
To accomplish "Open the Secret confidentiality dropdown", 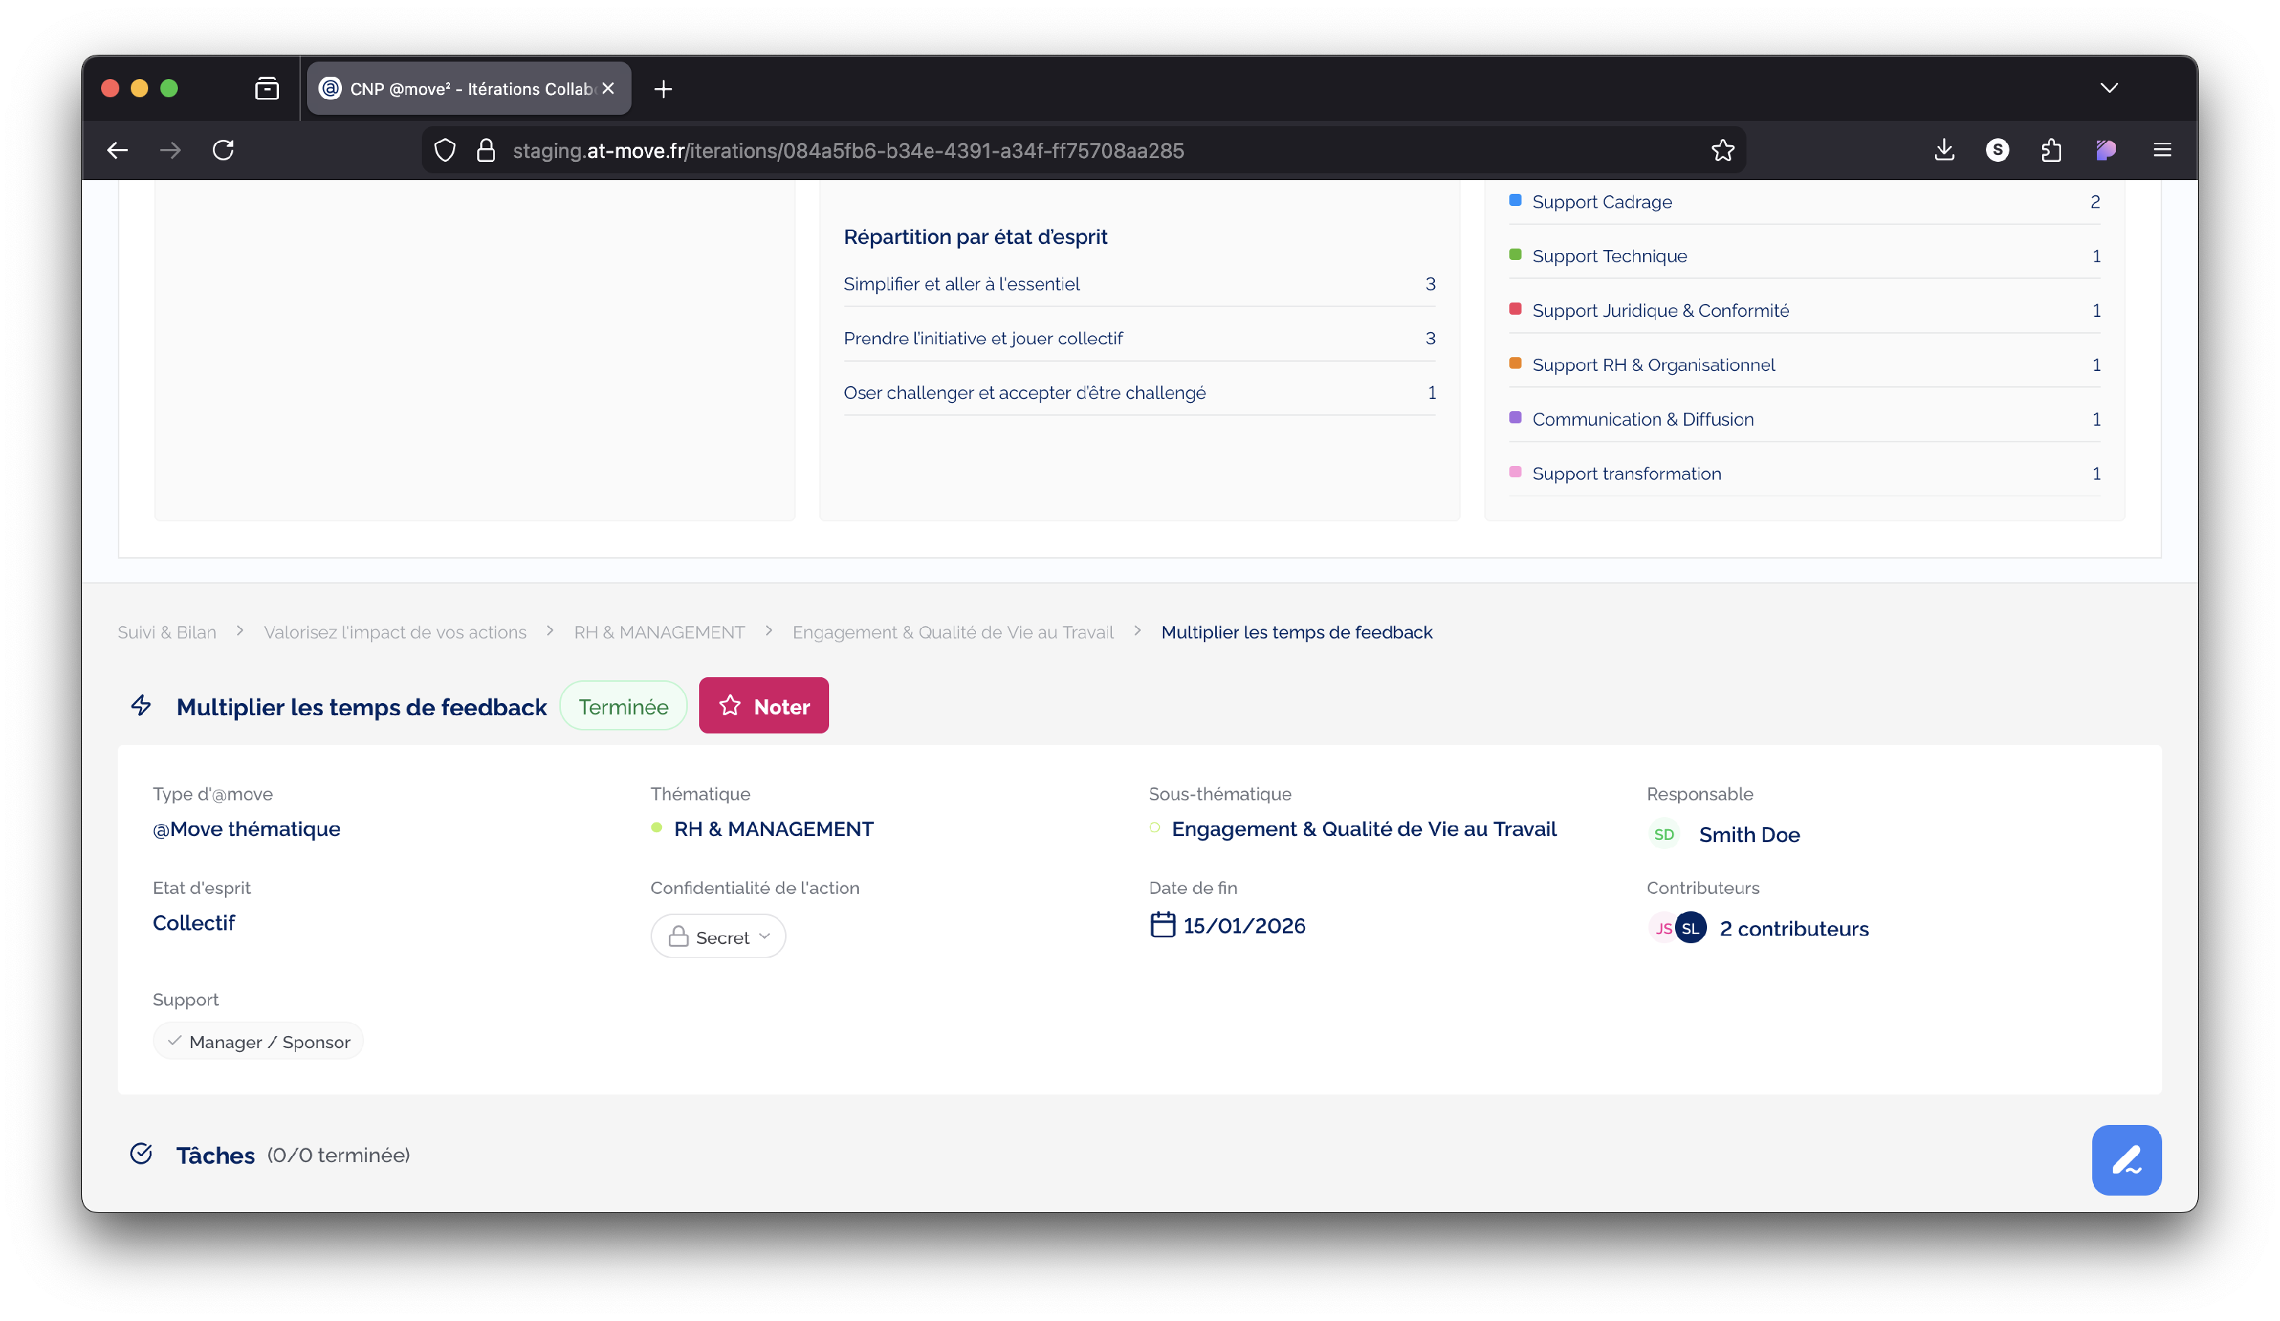I will (x=717, y=936).
